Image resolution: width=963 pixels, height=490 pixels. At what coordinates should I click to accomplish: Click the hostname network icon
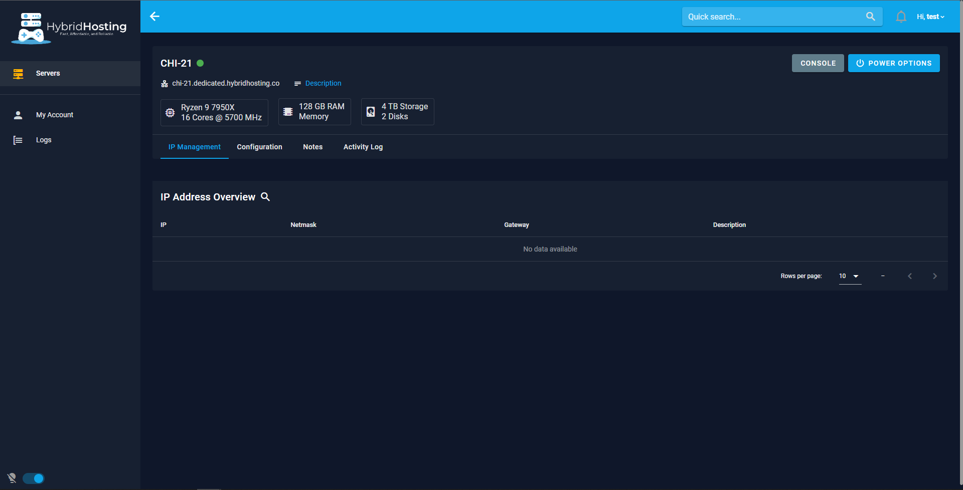[x=165, y=84]
